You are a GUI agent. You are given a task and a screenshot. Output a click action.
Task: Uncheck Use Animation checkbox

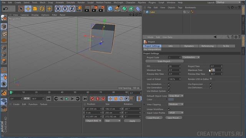click(169, 84)
